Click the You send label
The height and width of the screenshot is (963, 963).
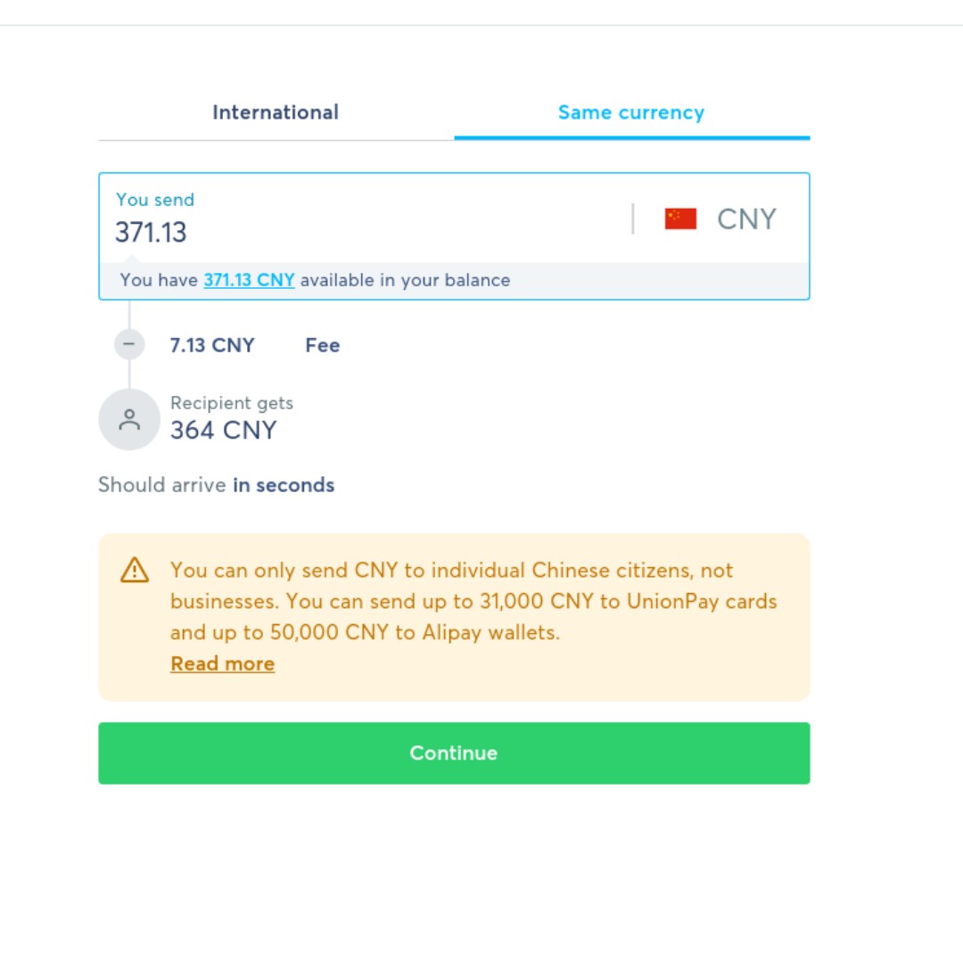click(x=155, y=200)
